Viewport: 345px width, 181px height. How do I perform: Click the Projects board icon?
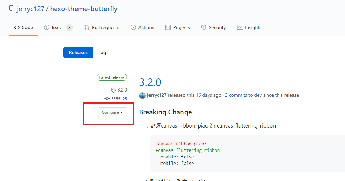point(168,27)
